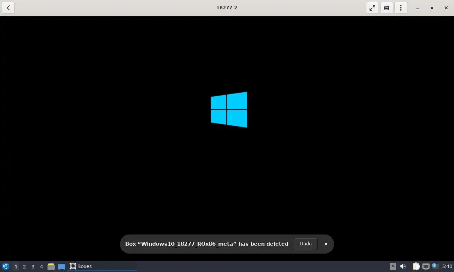Open the three-dot box actions menu
Screen dimensions: 454x272
point(401,8)
